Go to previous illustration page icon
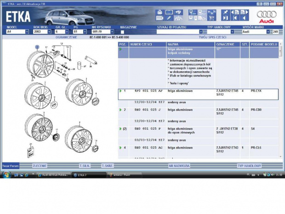This screenshot has height=214, width=285. (x=235, y=12)
